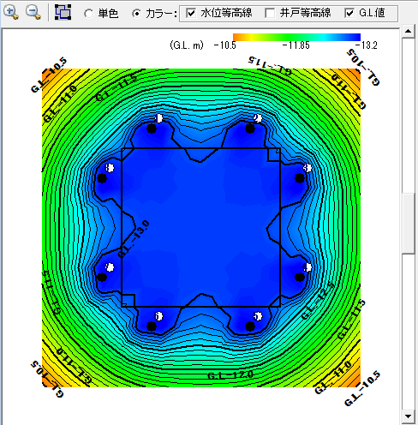The image size is (418, 425).
Task: Click the G.L.-13.0 contour label
Action: click(x=134, y=239)
